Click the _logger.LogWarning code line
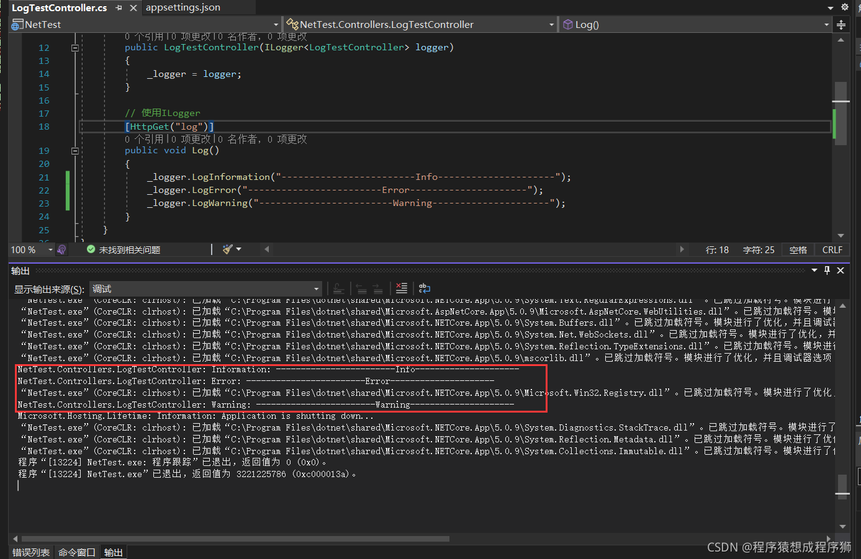The height and width of the screenshot is (559, 861). pos(356,203)
